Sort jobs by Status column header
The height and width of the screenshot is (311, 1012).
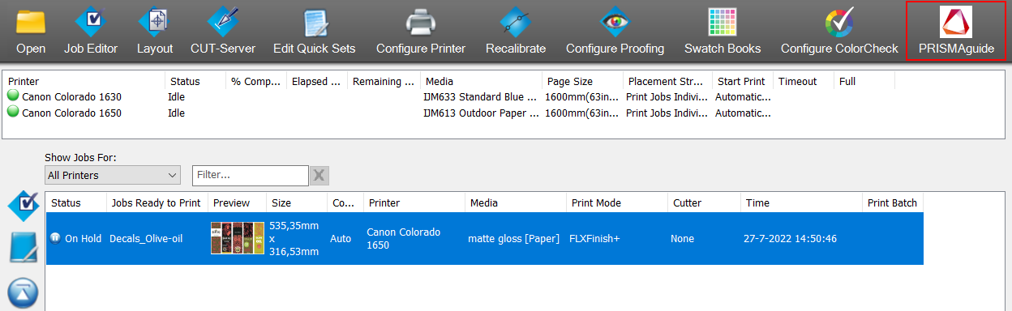[x=75, y=203]
